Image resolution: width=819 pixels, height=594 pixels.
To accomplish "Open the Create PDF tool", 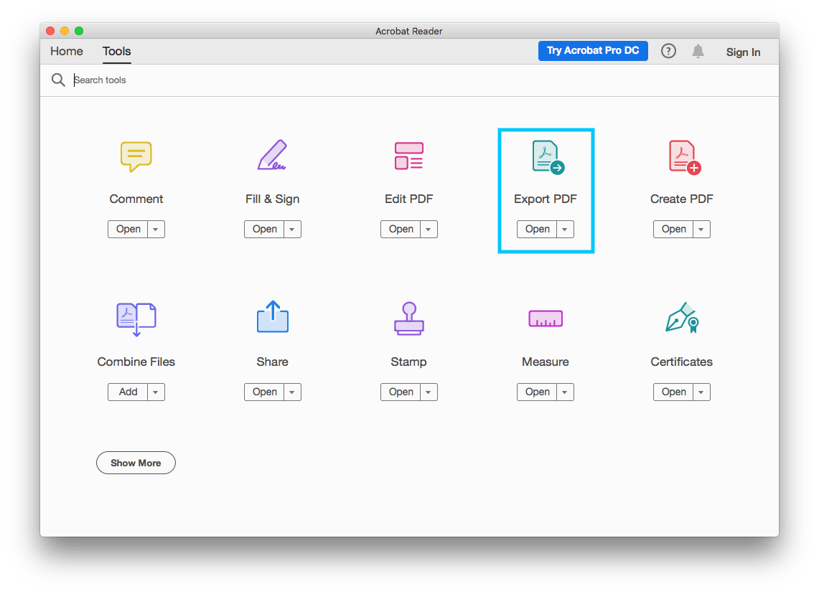I will coord(673,229).
